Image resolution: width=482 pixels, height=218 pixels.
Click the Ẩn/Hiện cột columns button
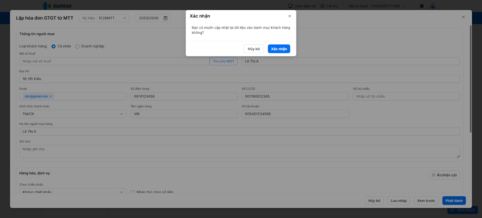click(x=444, y=175)
